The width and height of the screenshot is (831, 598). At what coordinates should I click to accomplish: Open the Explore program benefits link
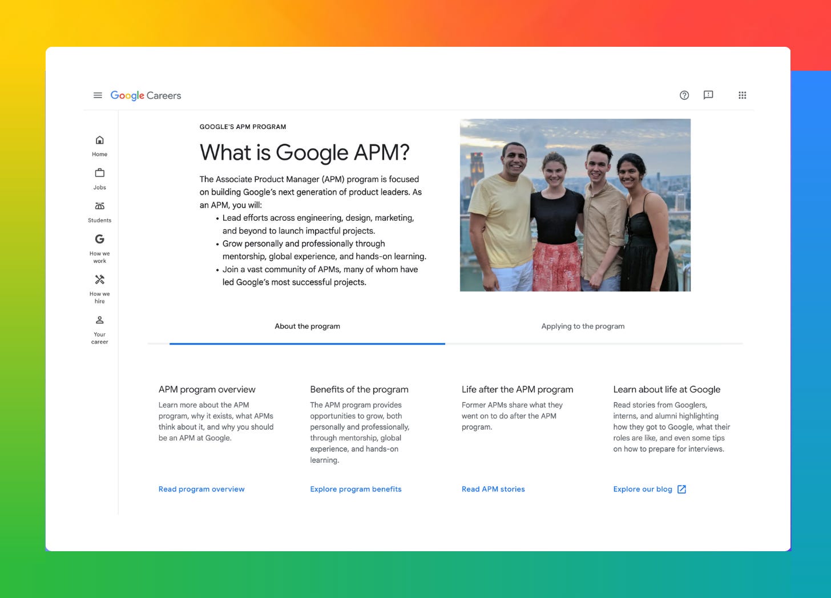pyautogui.click(x=356, y=489)
